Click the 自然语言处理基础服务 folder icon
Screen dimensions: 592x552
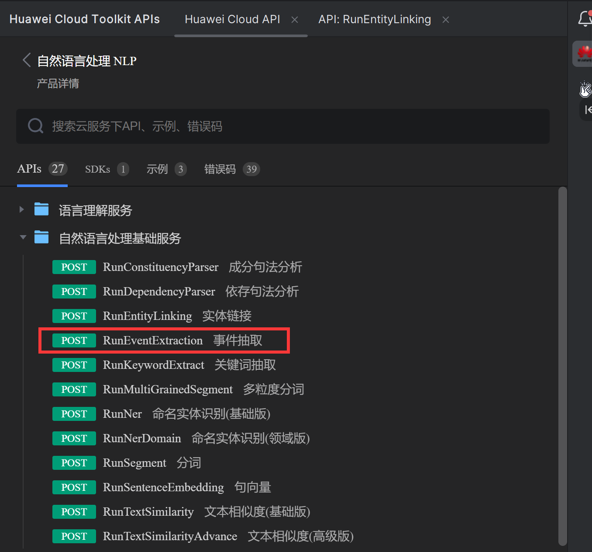tap(41, 237)
